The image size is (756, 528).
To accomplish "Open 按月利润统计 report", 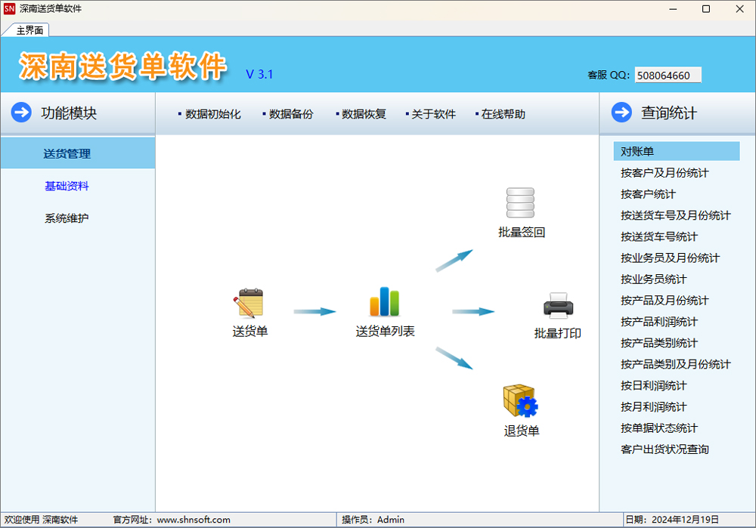I will (x=653, y=406).
